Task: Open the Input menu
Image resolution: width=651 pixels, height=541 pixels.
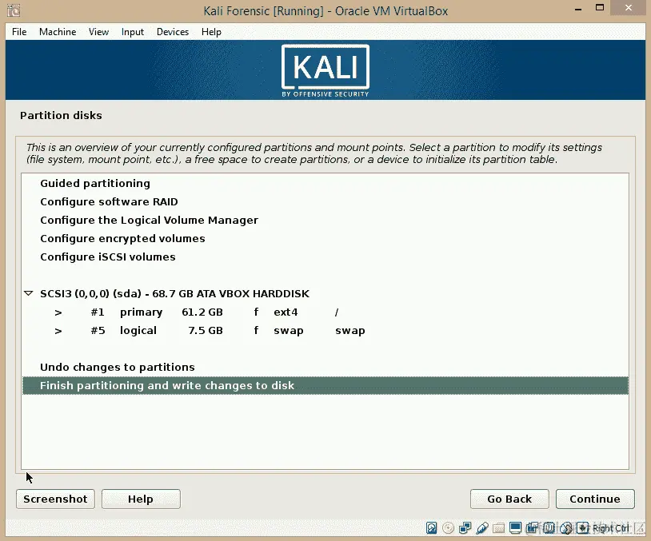Action: (x=133, y=32)
